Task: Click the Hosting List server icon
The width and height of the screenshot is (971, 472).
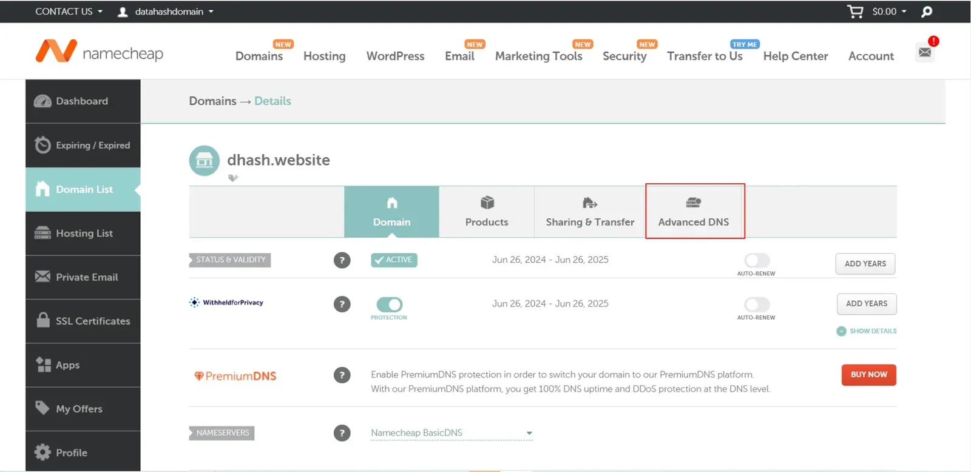Action: (42, 233)
